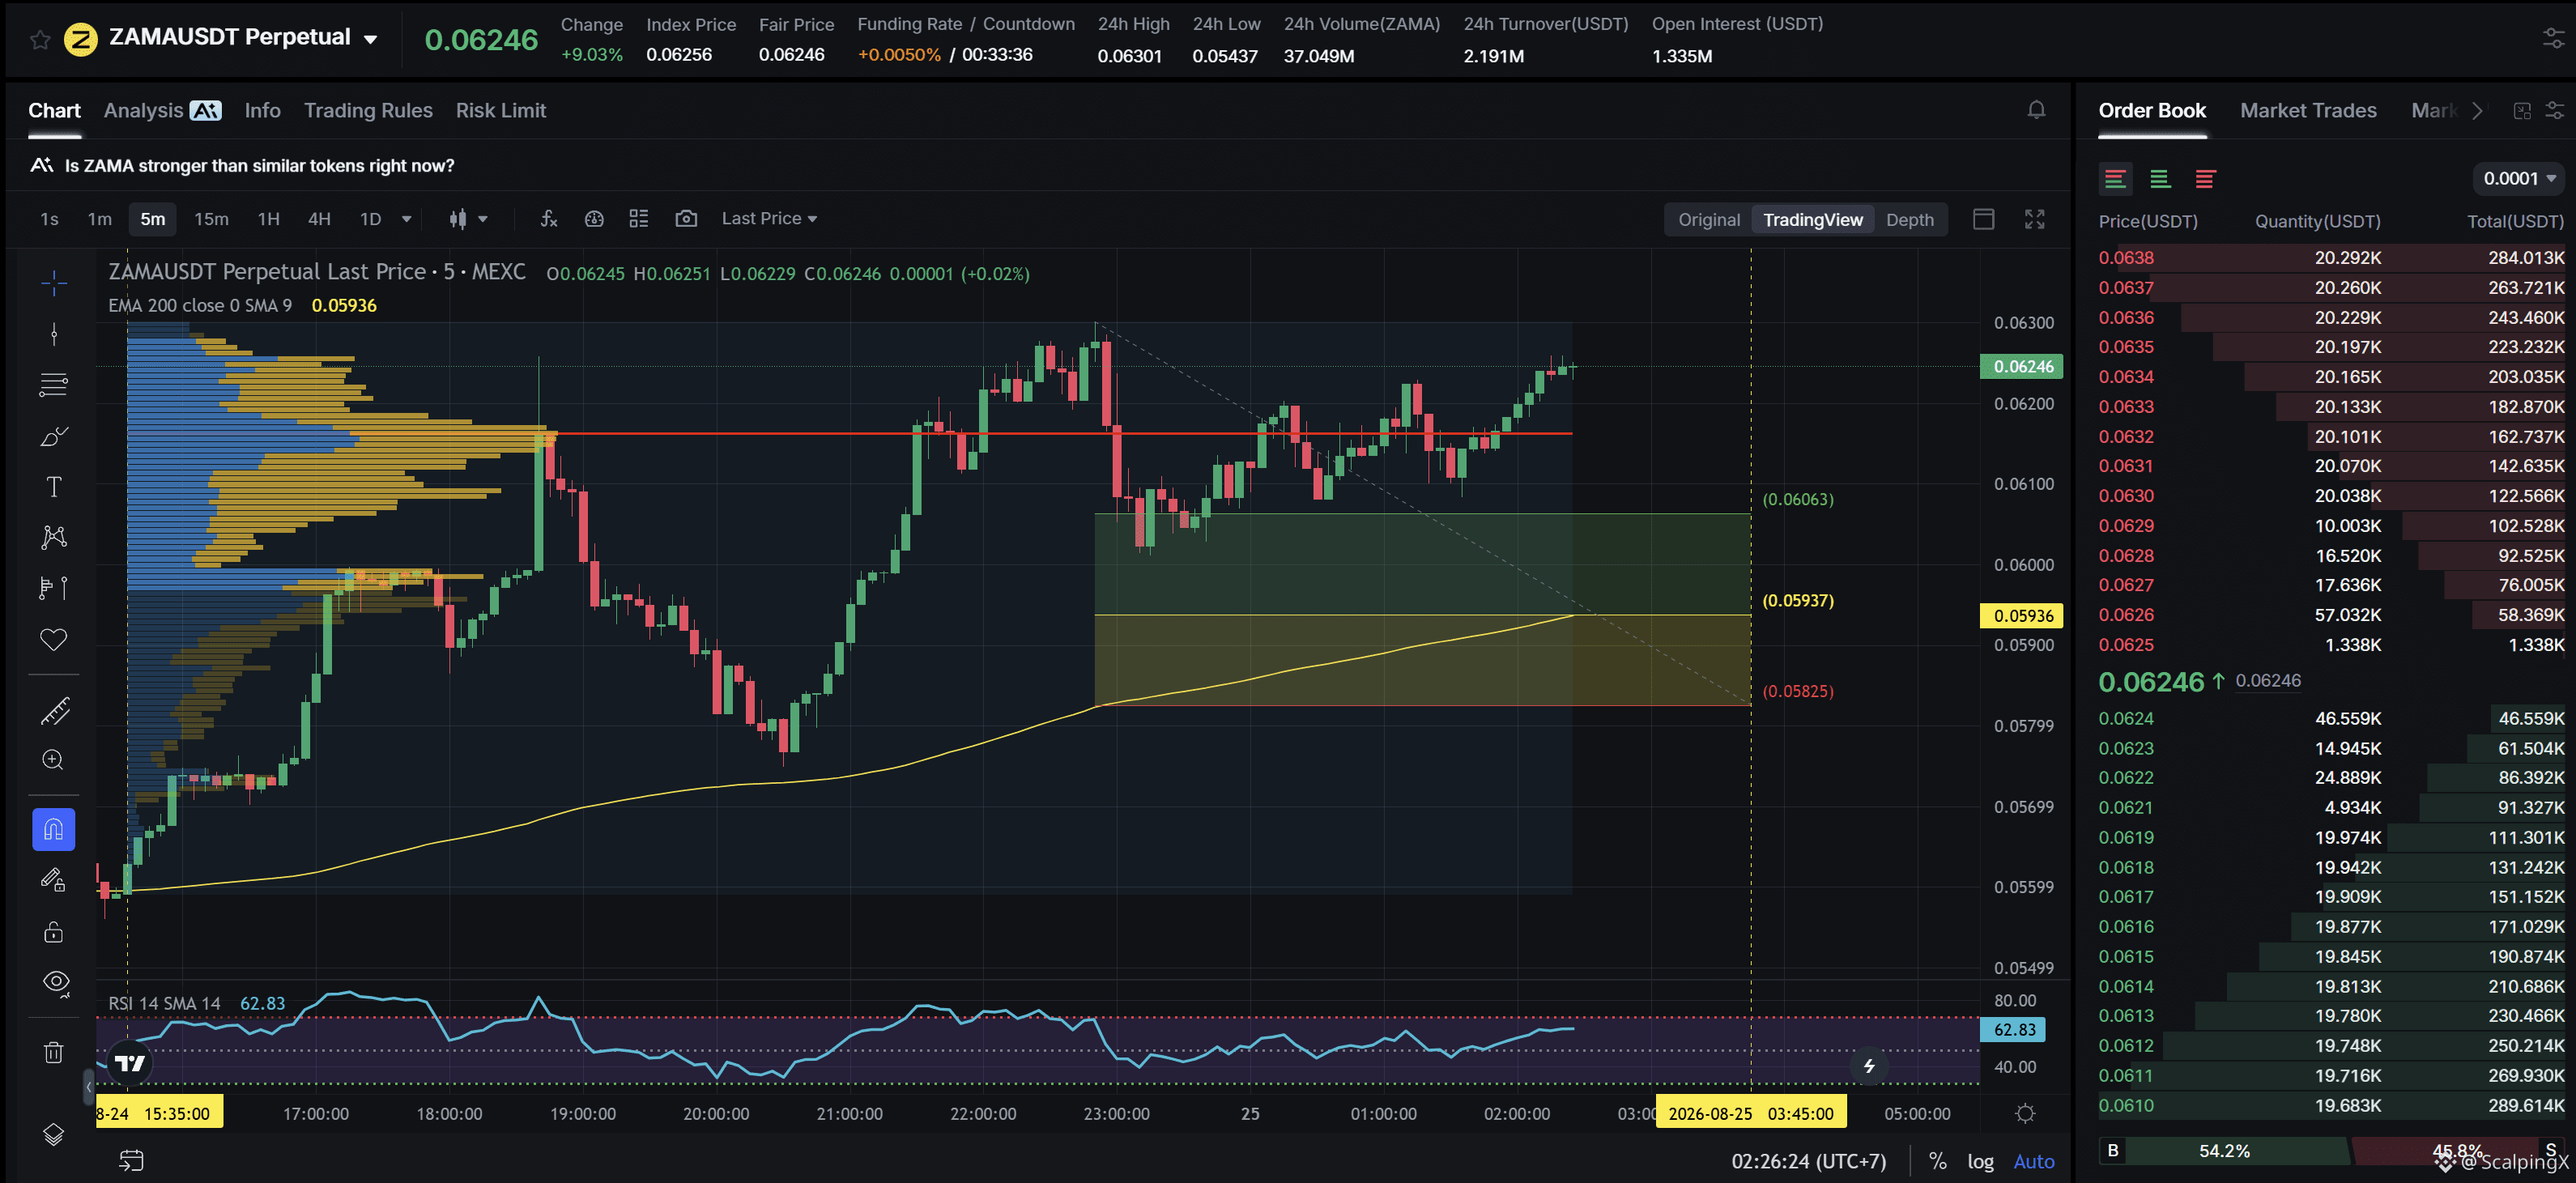Open the go-to-date calendar icon
The height and width of the screenshot is (1183, 2576).
click(x=131, y=1160)
